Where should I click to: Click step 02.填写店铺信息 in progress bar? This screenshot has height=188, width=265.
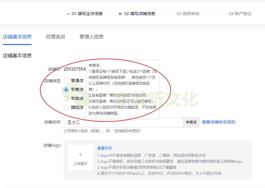(139, 14)
